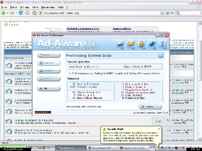202x151 pixels.
Task: Open Ad-Watch from the sidebar
Action: click(x=48, y=71)
